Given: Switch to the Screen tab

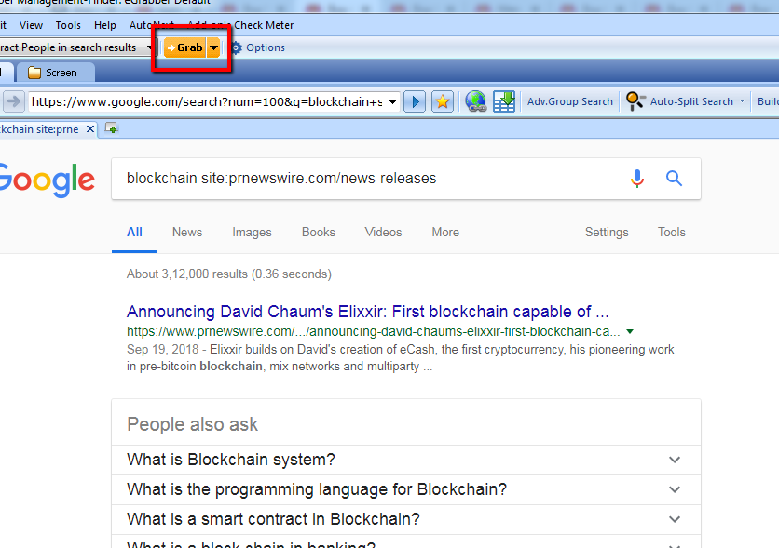Looking at the screenshot, I should pyautogui.click(x=55, y=73).
